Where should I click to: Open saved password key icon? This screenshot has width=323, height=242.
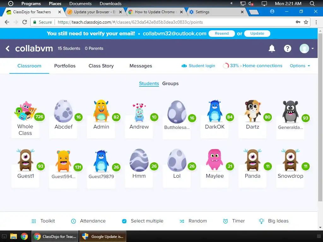click(x=298, y=22)
